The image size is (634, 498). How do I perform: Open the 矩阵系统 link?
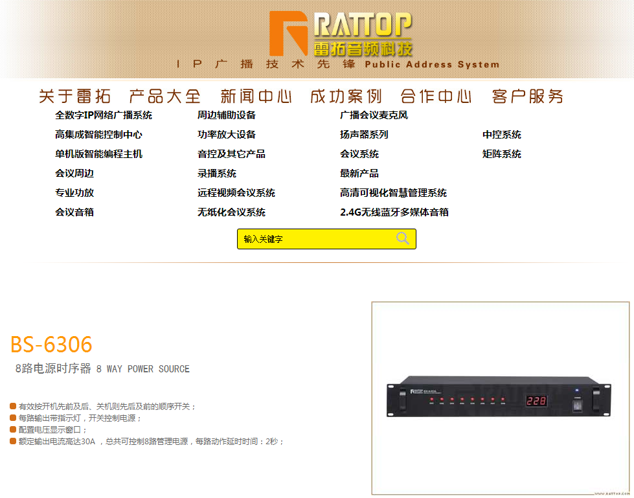tap(502, 154)
